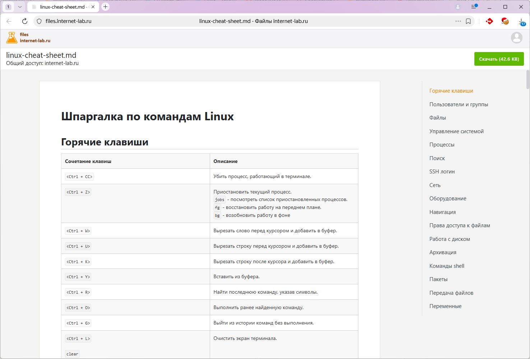
Task: Jump to the Пользователи и группы section
Action: tap(459, 104)
